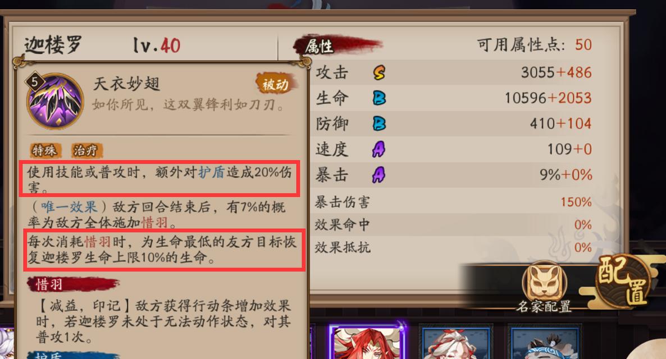Click red 惜羽 link in 消耗 sentence

tap(98, 241)
